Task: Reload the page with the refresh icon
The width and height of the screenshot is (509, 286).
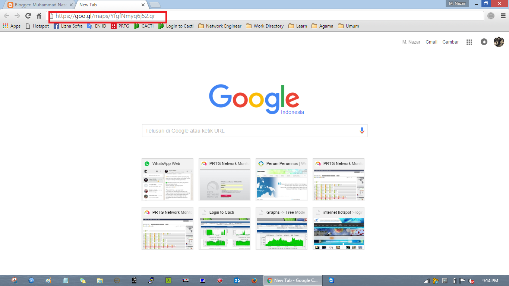Action: tap(28, 16)
